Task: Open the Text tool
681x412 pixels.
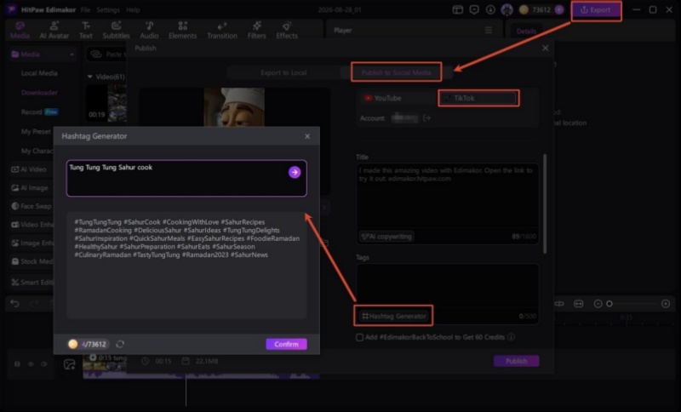Action: (x=86, y=31)
